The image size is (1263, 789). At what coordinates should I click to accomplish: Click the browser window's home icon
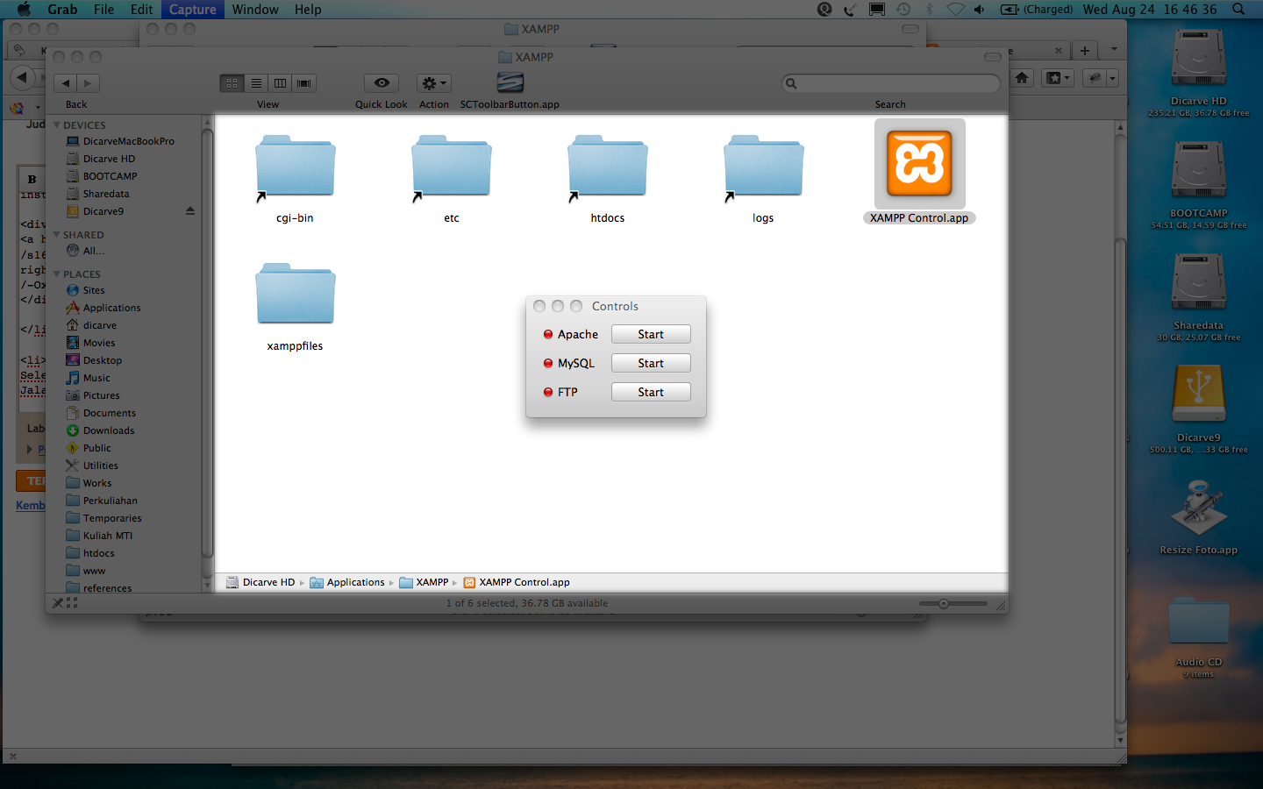[x=1022, y=78]
